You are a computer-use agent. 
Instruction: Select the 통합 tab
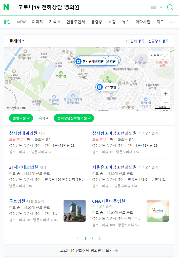point(7,22)
